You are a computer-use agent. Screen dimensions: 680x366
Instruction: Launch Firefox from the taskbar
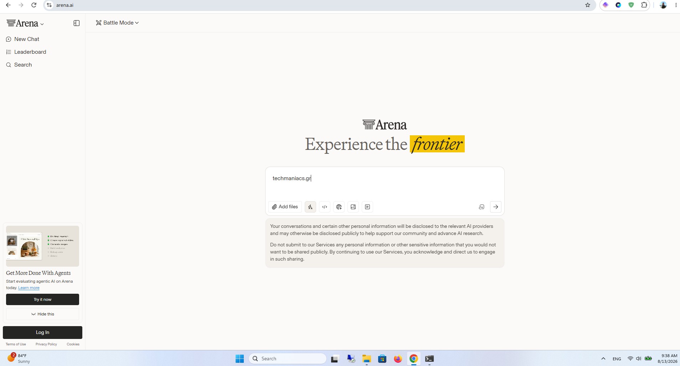[x=398, y=359]
